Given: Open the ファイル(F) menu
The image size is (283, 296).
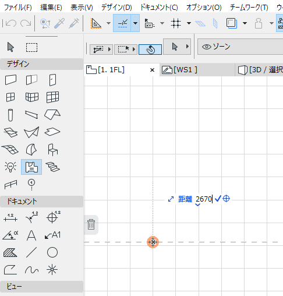Looking at the screenshot, I should point(18,8).
